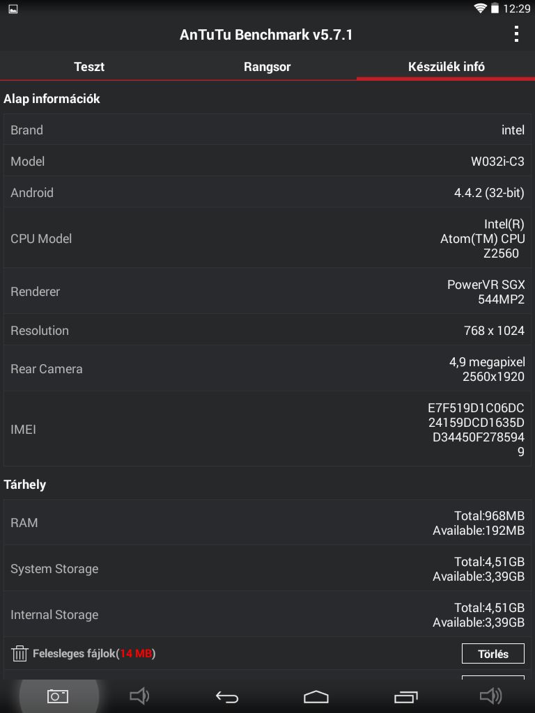This screenshot has width=535, height=713.
Task: Tap the battery status icon
Action: (x=495, y=8)
